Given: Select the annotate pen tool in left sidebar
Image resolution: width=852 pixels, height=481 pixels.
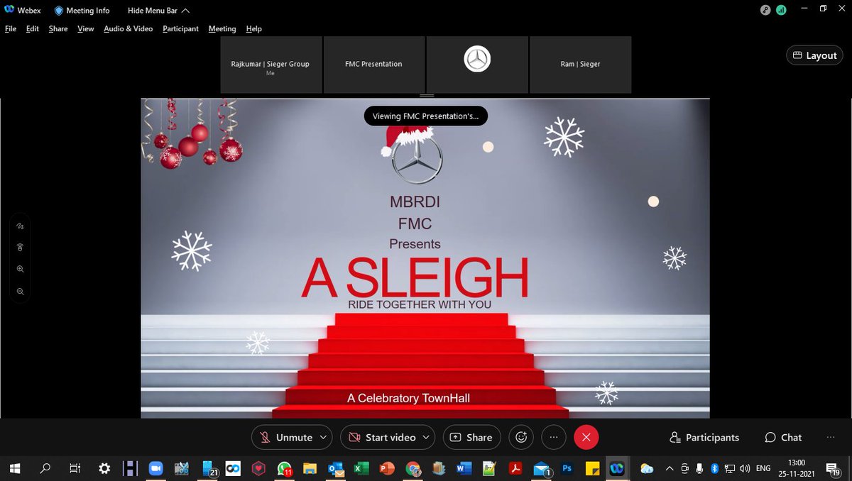Looking at the screenshot, I should pos(20,226).
